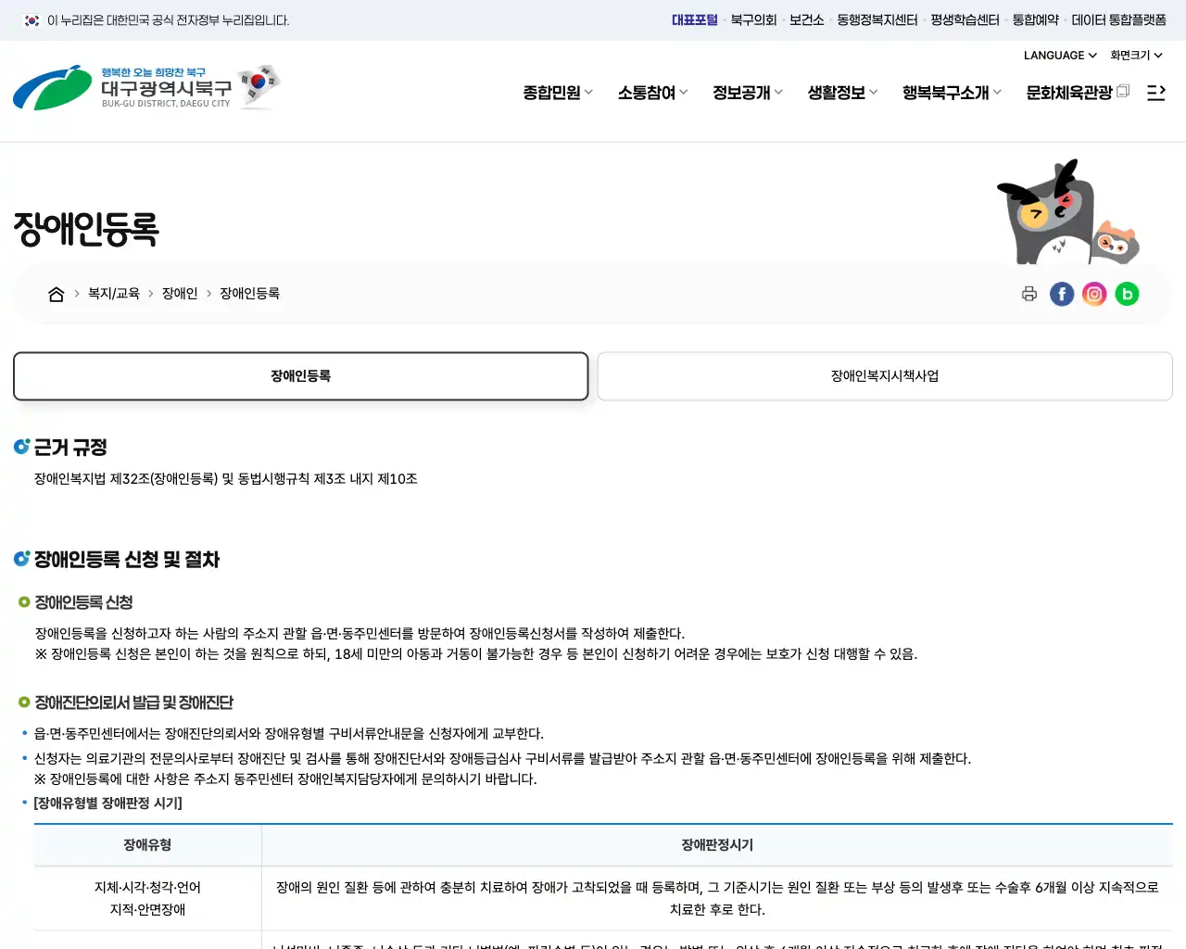Click the 장애인등록 신청 및 절차 heading

[x=127, y=560]
